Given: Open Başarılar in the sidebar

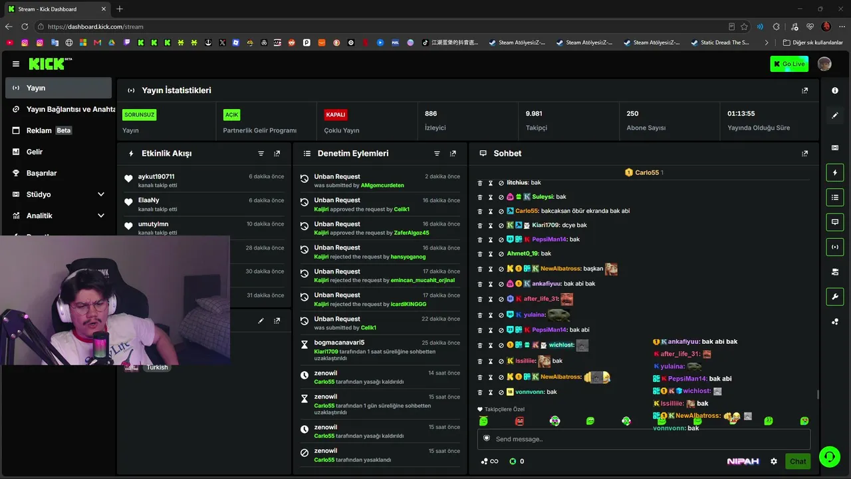Looking at the screenshot, I should [x=59, y=173].
